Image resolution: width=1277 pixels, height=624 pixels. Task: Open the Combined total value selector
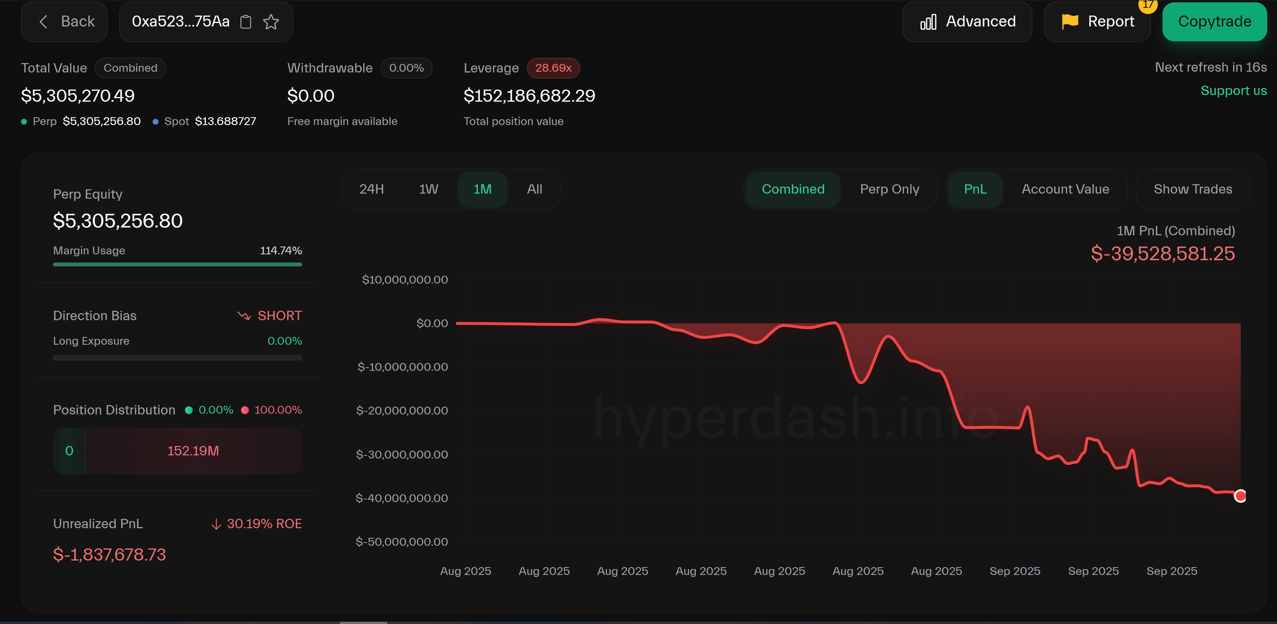(130, 68)
